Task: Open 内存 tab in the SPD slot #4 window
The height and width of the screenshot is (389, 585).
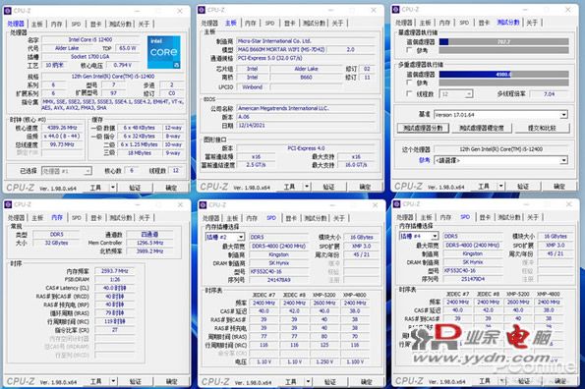Action: pyautogui.click(x=445, y=217)
